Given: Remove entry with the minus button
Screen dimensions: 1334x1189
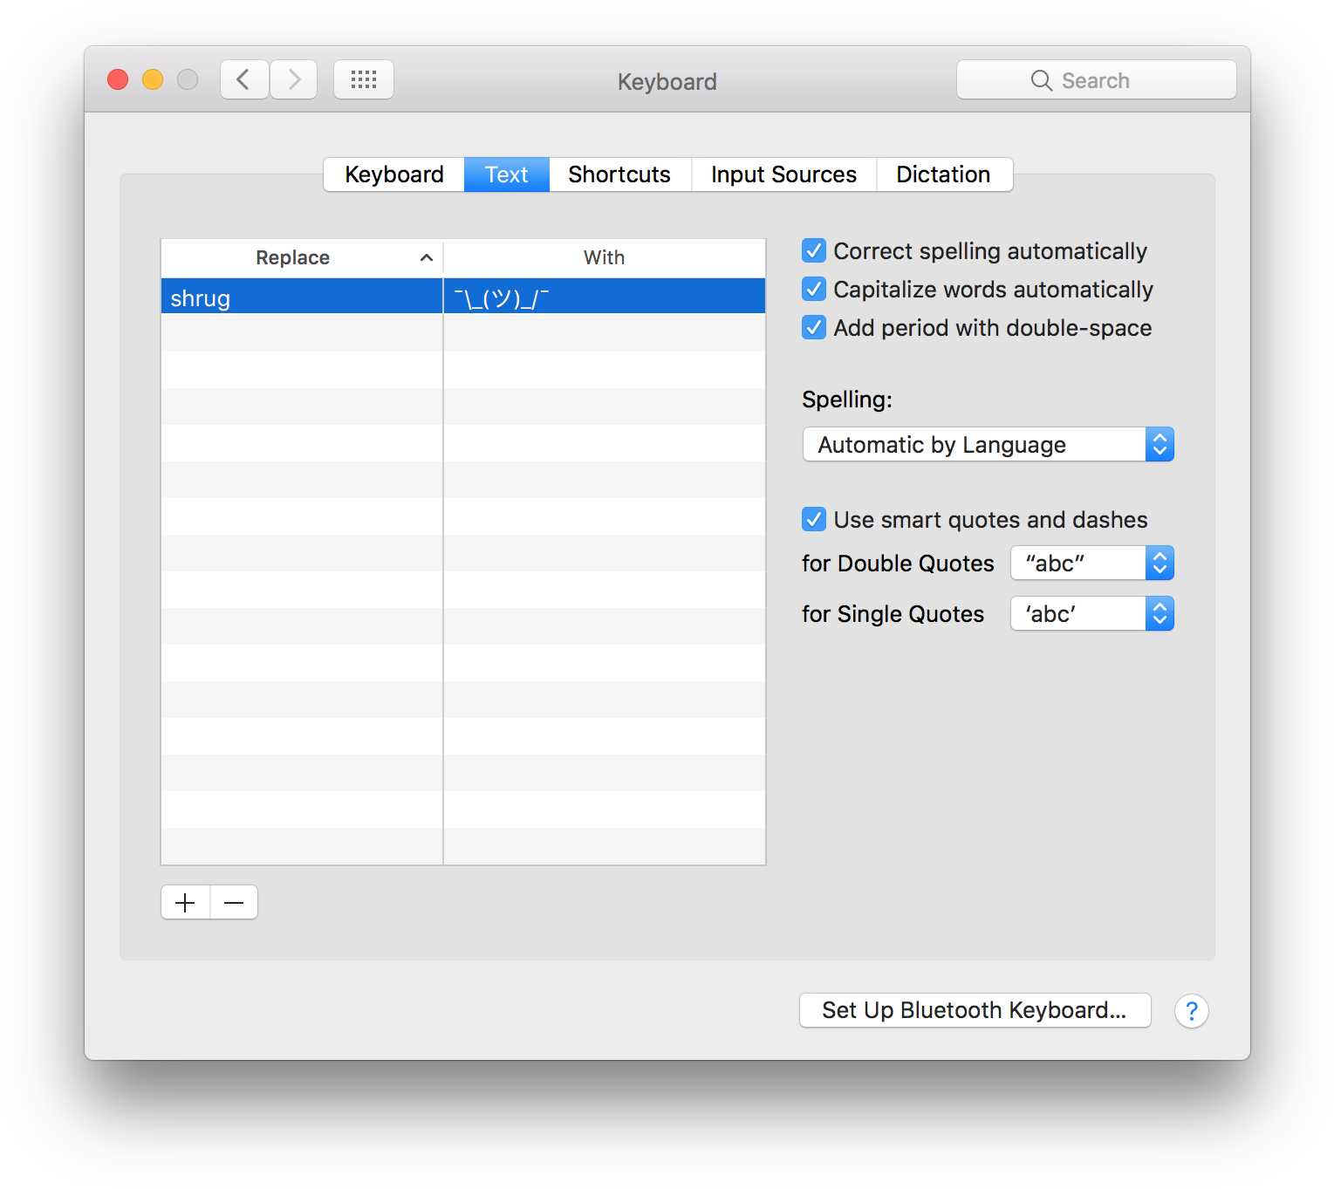Looking at the screenshot, I should click(234, 903).
